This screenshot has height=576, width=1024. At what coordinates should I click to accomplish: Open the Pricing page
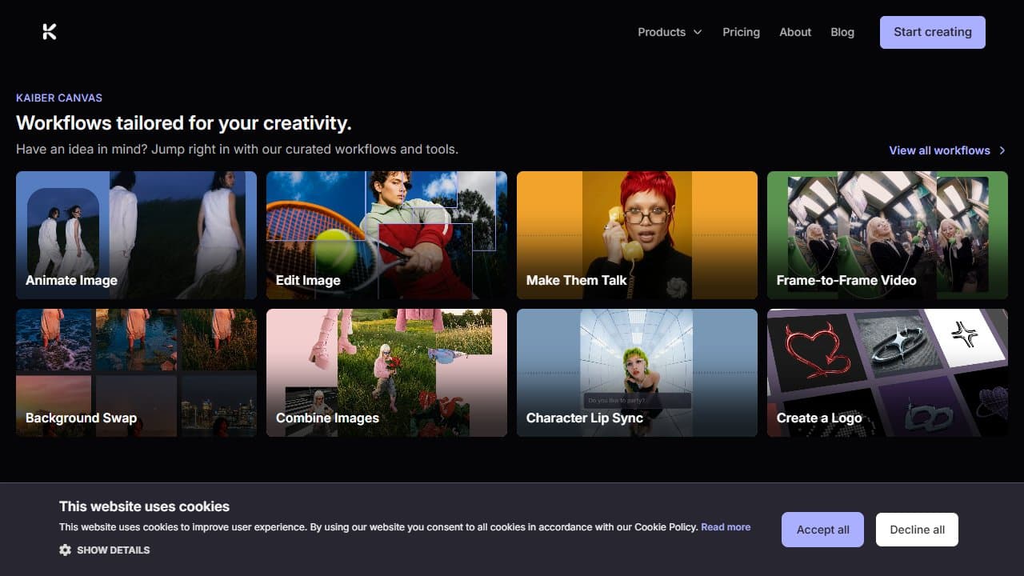click(741, 32)
